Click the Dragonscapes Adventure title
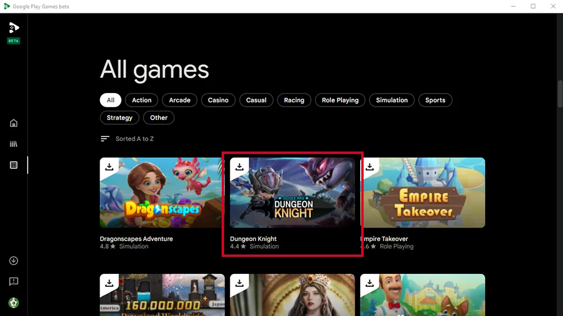Viewport: 563px width, 316px height. coord(136,239)
